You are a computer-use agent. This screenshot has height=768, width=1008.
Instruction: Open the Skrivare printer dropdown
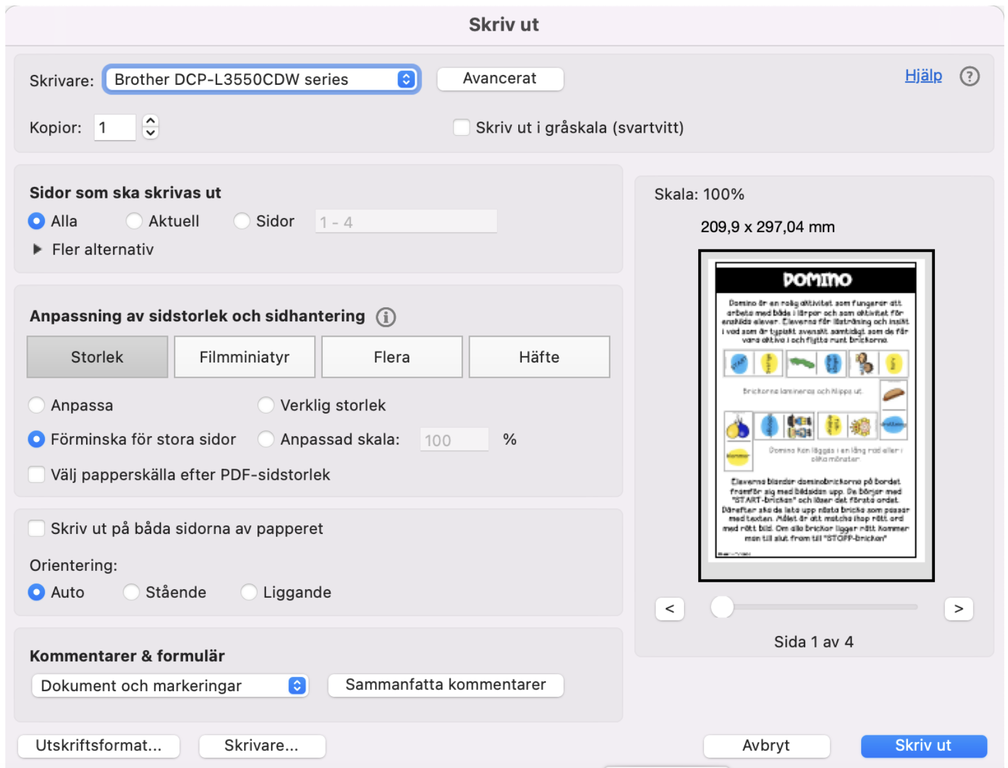[262, 79]
